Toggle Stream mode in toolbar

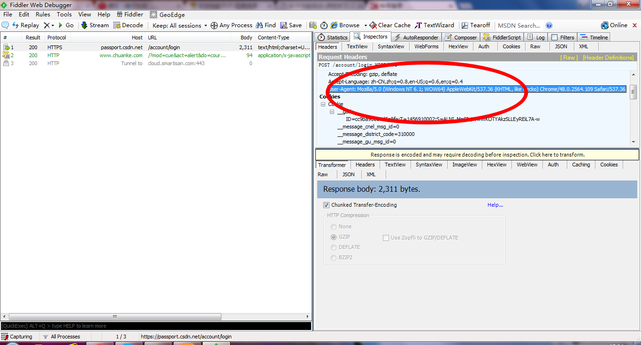click(x=95, y=25)
